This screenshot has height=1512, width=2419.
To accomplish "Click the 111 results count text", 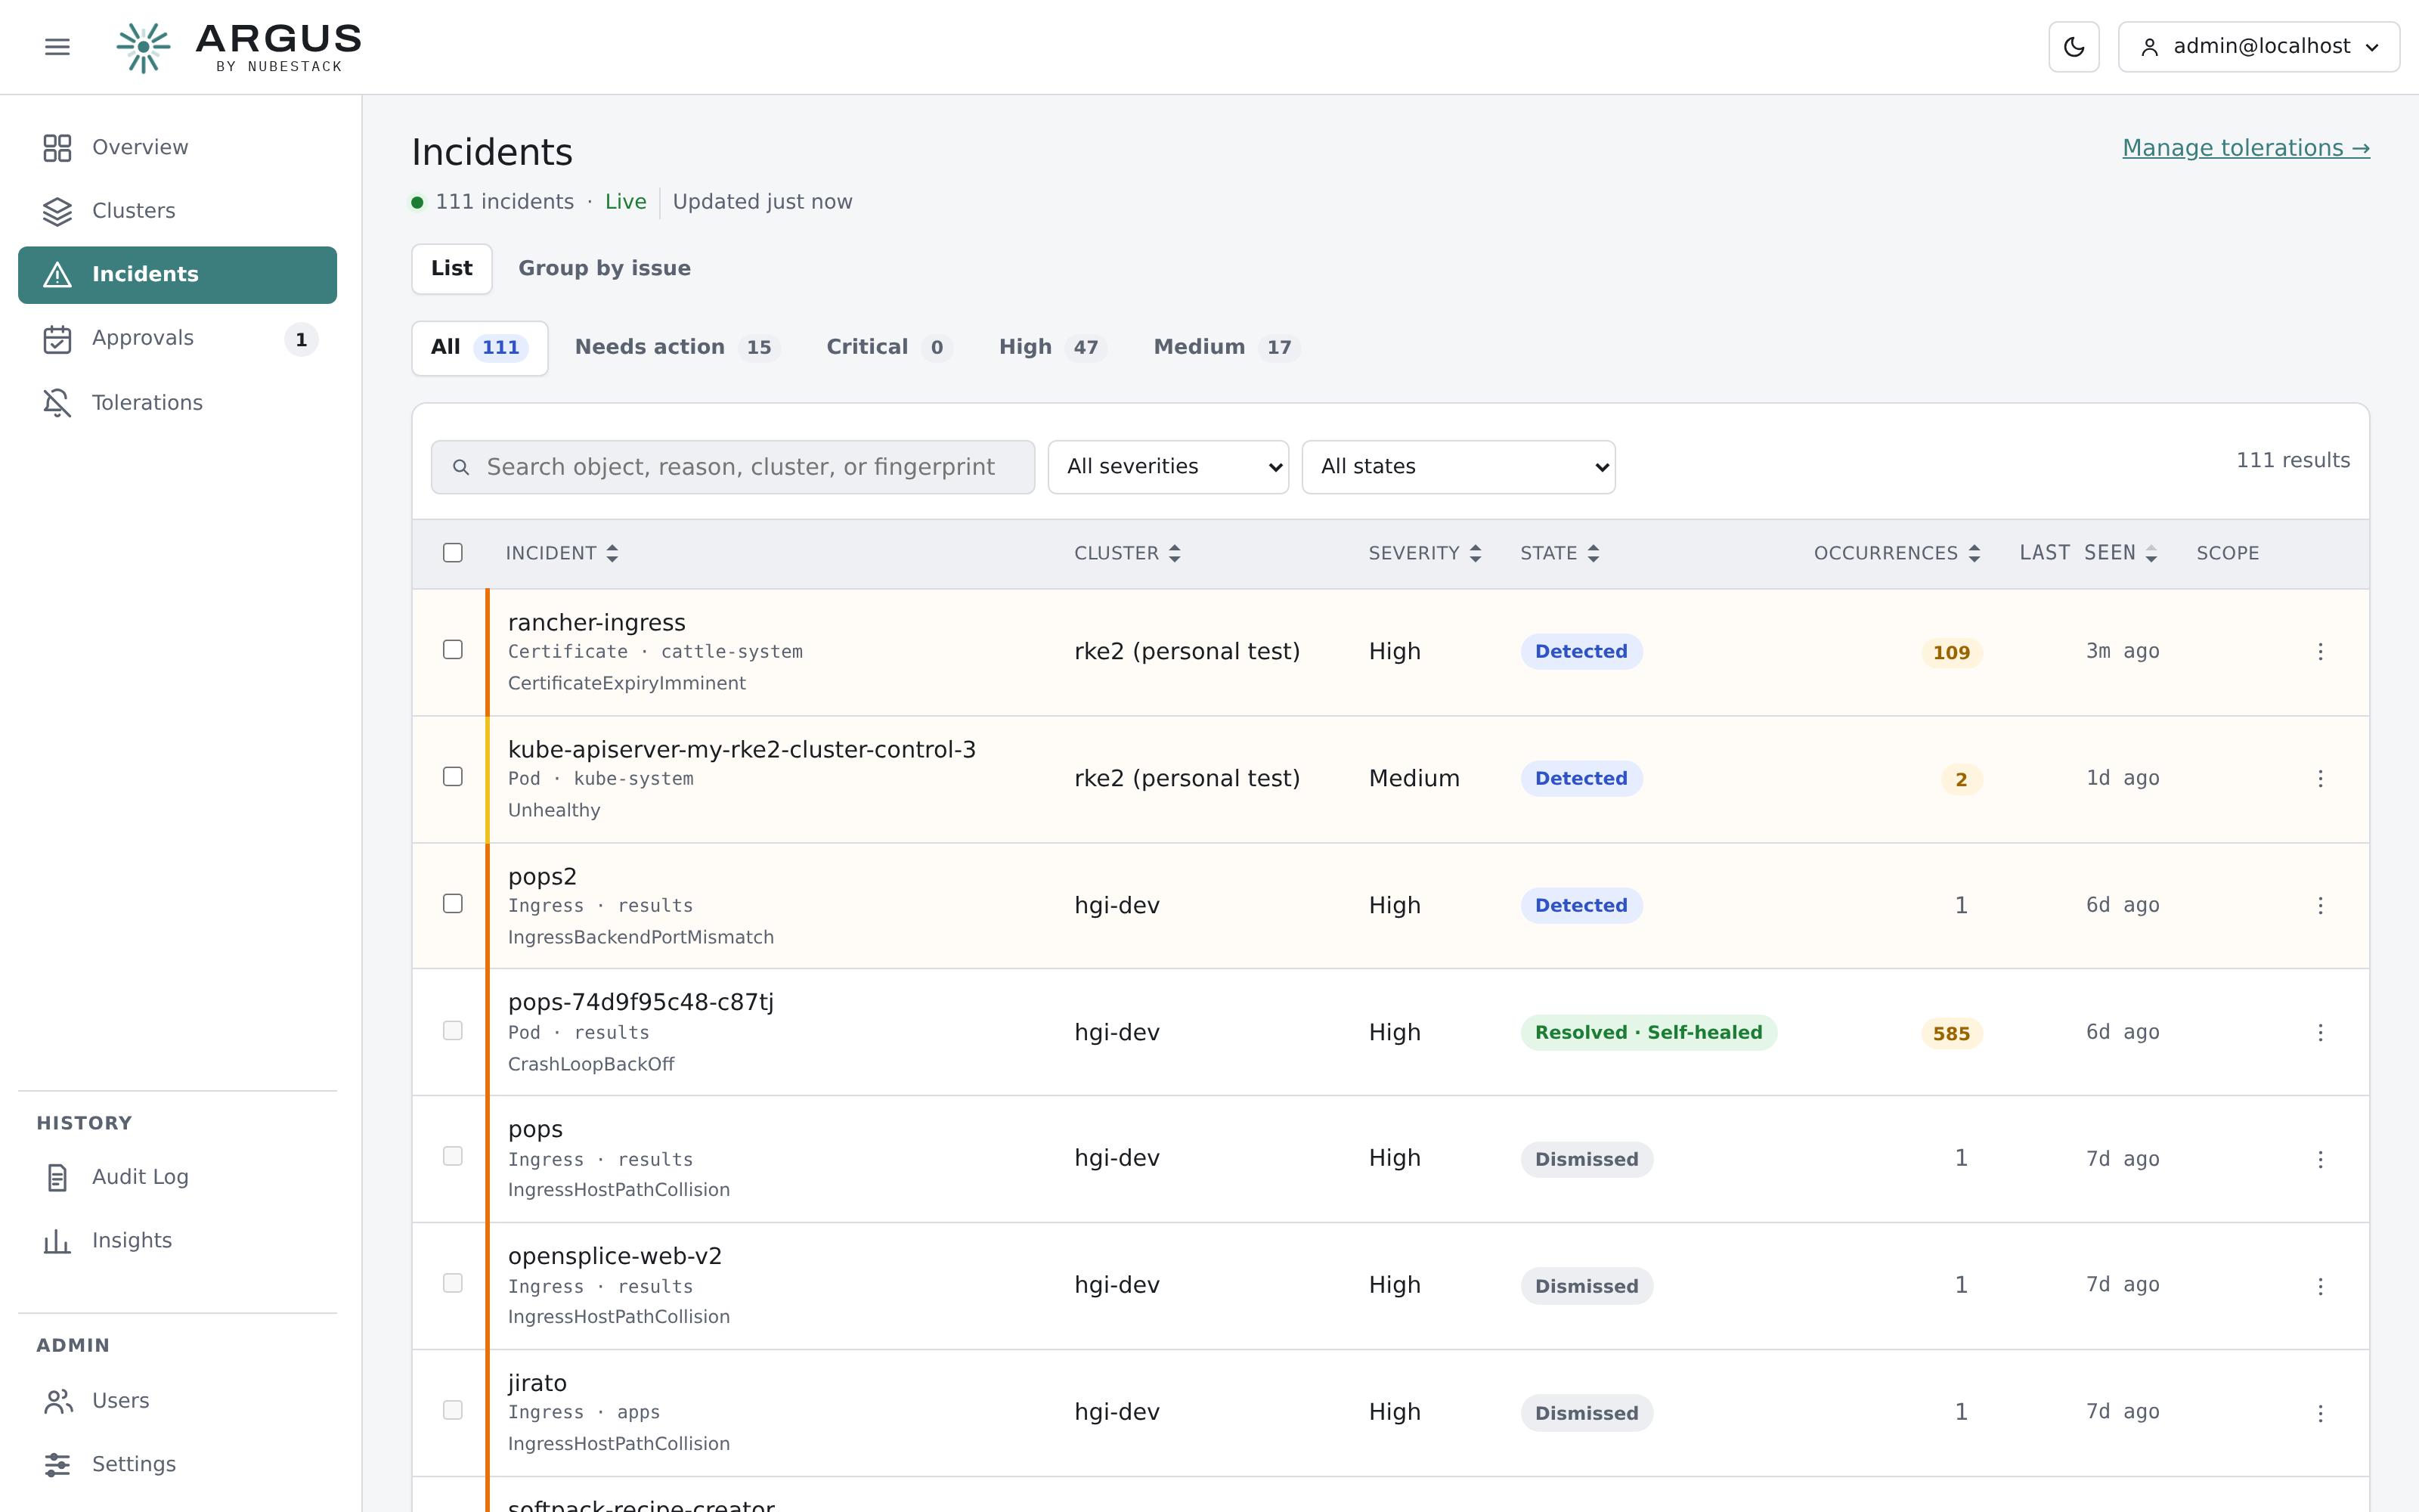I will [2292, 461].
